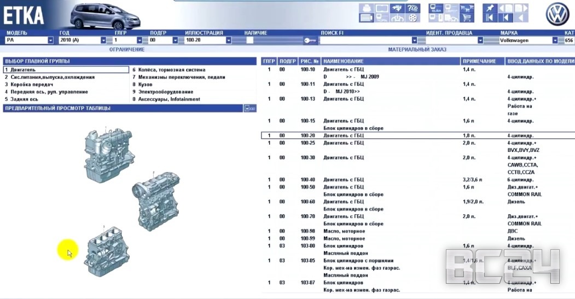Open the Модель dropdown
Viewport: 575px width, 299px height.
tap(51, 40)
